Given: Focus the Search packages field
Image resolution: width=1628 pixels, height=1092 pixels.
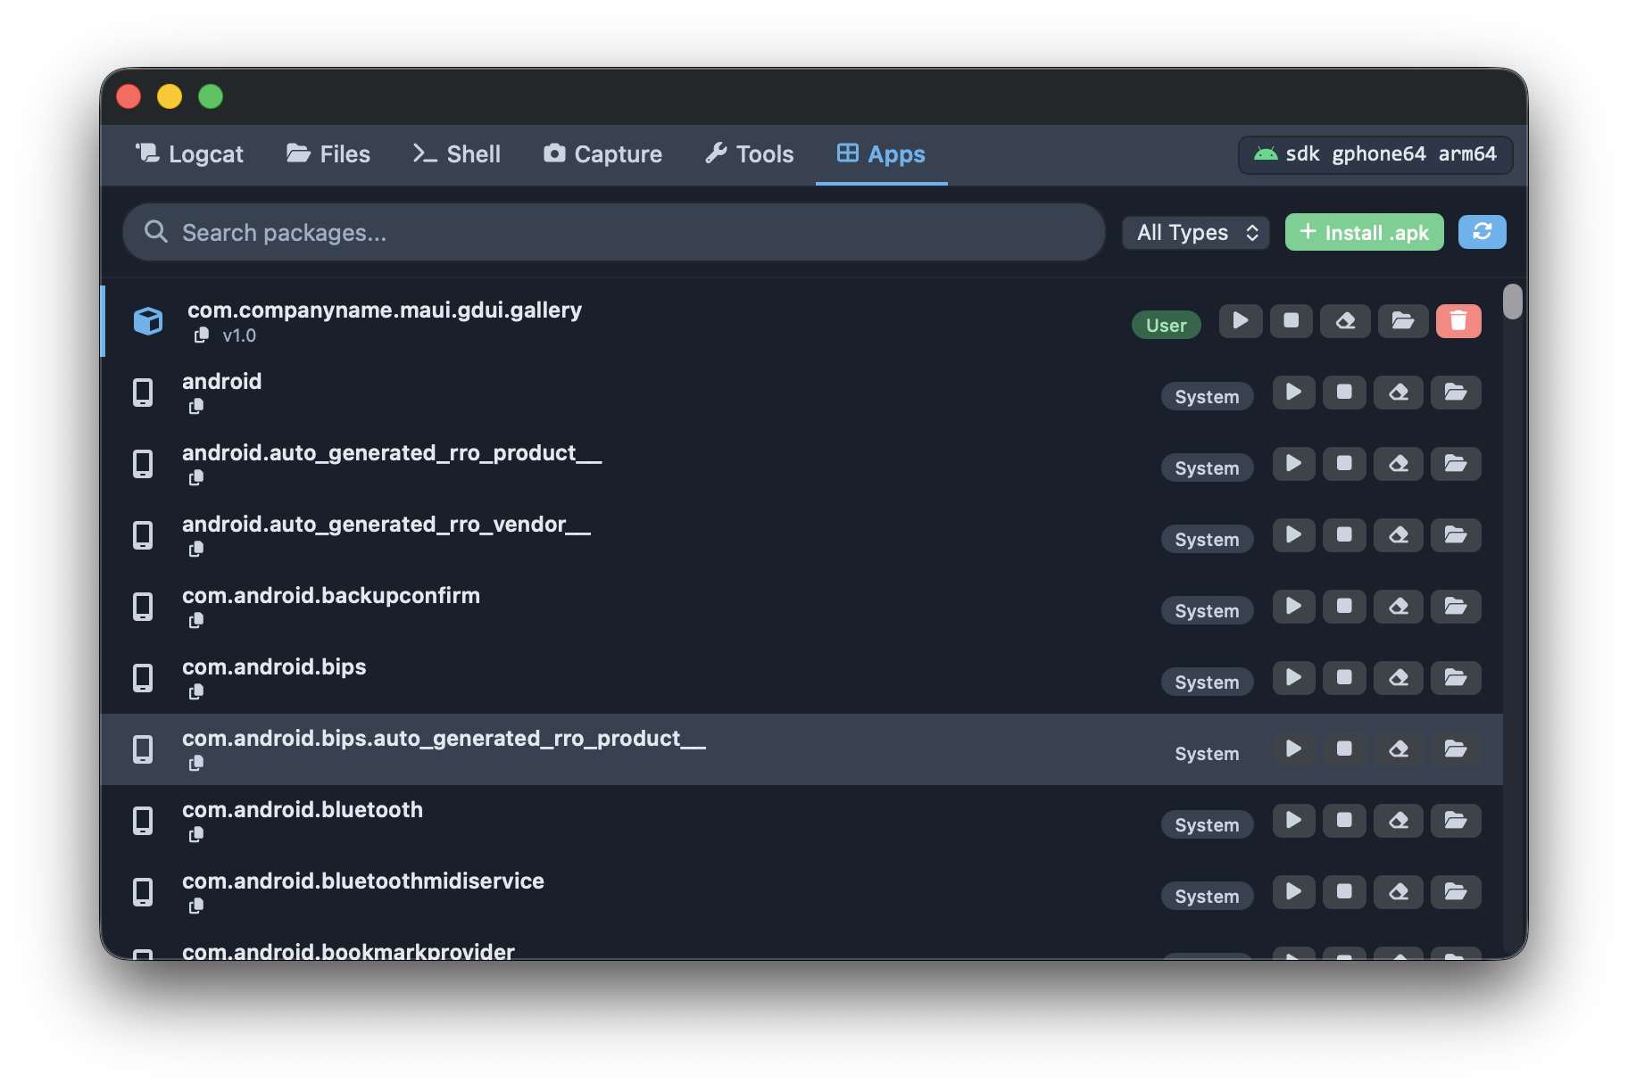Looking at the screenshot, I should [x=614, y=232].
